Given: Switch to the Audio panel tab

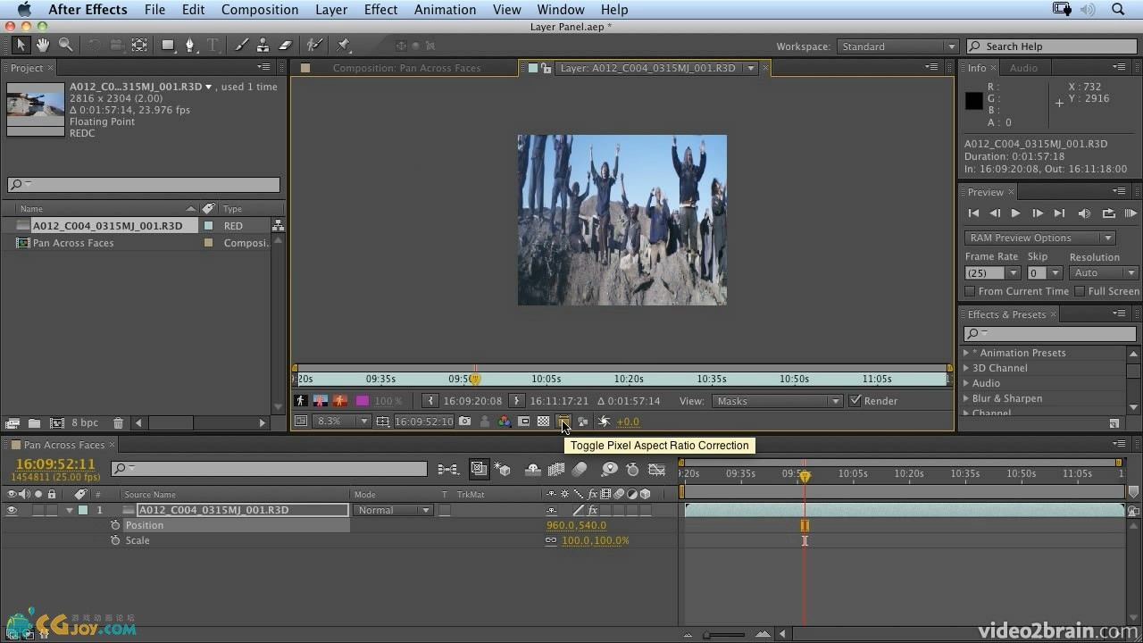Looking at the screenshot, I should (x=1023, y=68).
